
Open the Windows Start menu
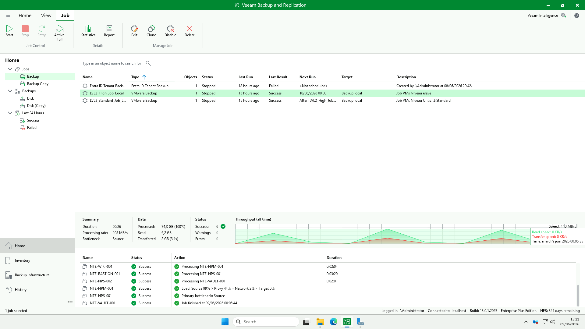tap(225, 322)
